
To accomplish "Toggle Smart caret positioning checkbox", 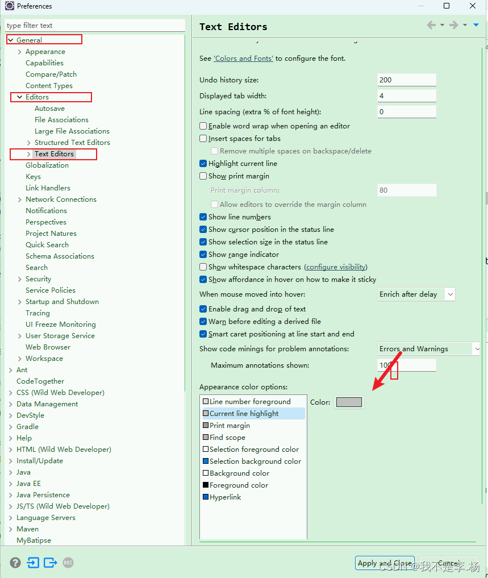I will point(203,334).
